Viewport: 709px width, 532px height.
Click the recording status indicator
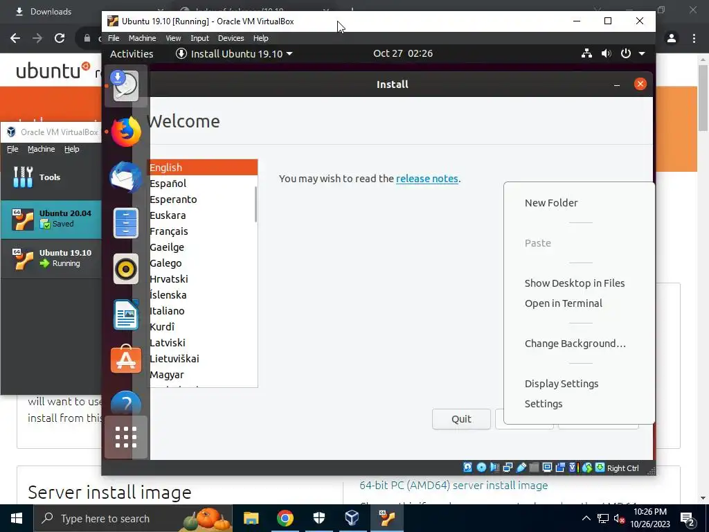point(560,468)
